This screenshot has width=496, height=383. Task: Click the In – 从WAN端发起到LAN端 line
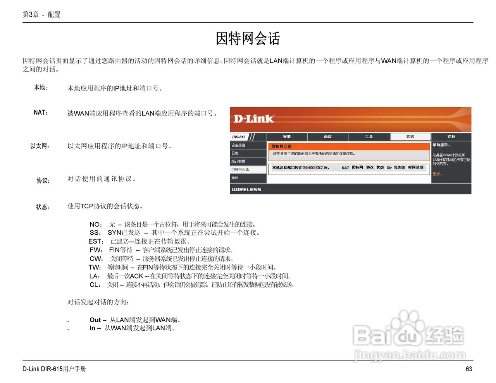[x=133, y=328]
